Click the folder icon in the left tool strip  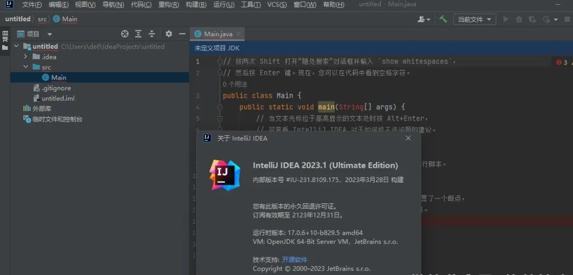(x=5, y=48)
